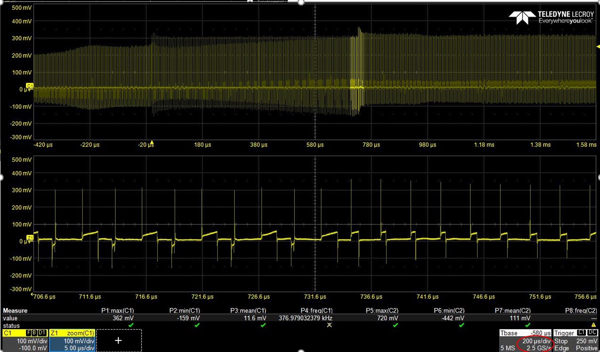Screen dimensions: 600x352
Task: Open the Z1 zoom(C1) descriptor box
Action: (72, 341)
